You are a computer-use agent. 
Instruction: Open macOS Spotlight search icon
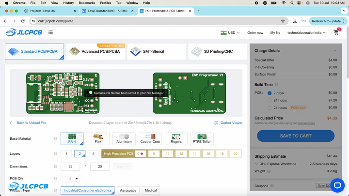click(292, 3)
